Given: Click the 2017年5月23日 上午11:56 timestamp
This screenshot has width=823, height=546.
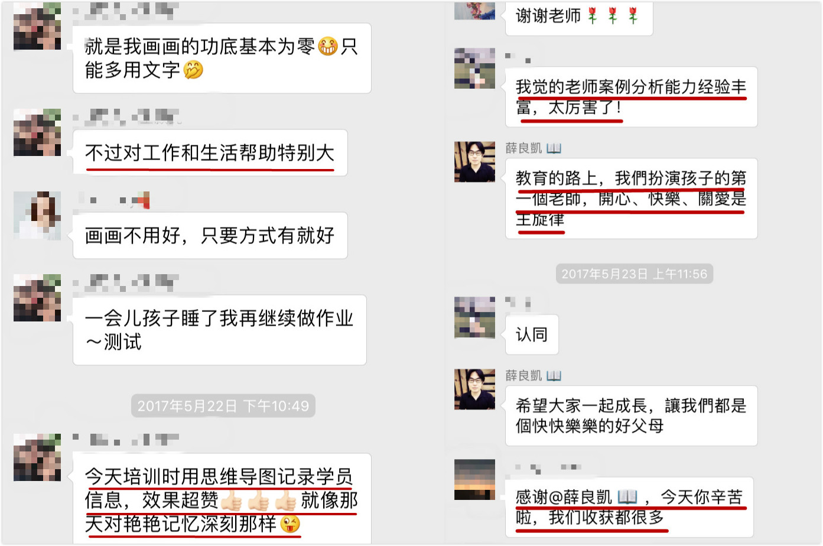Looking at the screenshot, I should coord(634,274).
